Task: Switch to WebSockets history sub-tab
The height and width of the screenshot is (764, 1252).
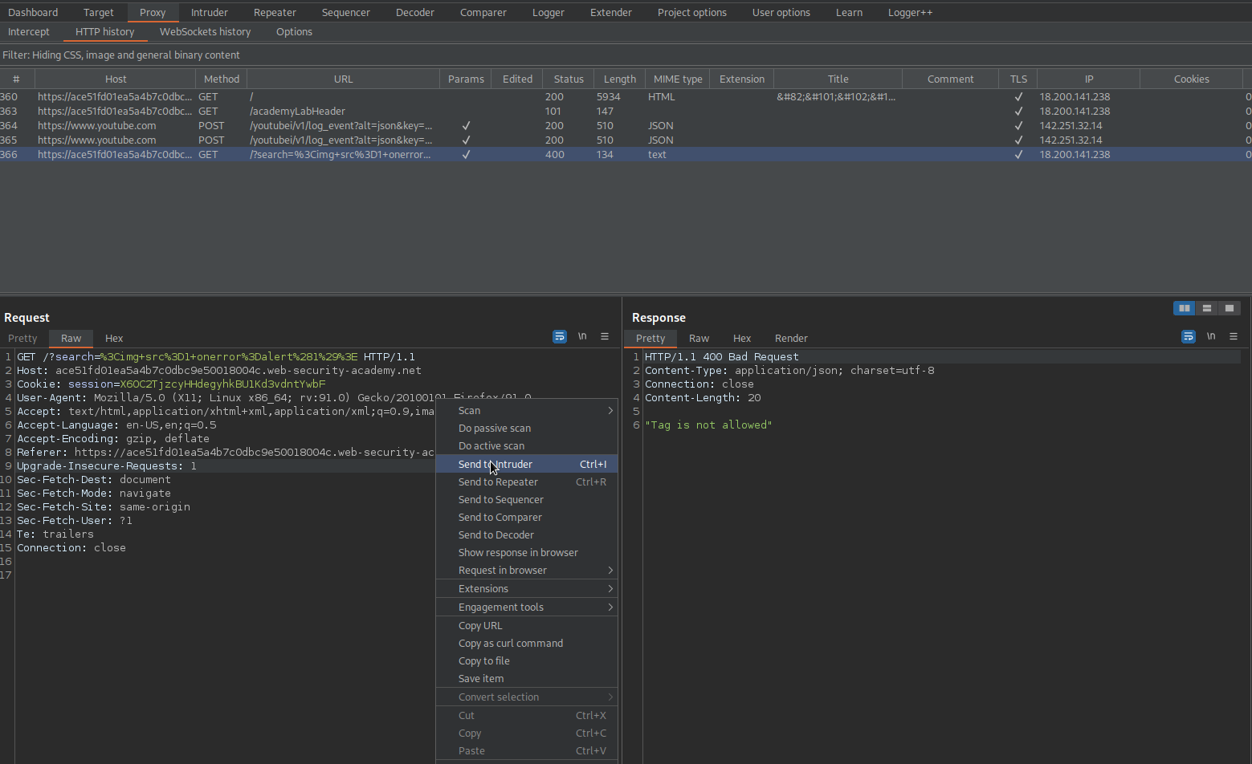Action: pyautogui.click(x=205, y=31)
